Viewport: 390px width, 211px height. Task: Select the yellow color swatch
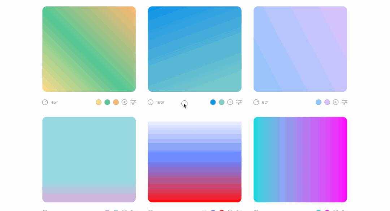[x=99, y=102]
